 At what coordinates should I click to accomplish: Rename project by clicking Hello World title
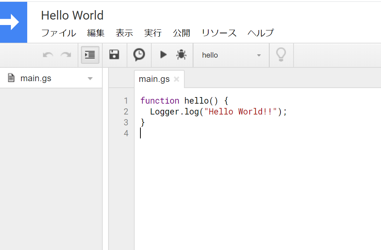(x=72, y=15)
